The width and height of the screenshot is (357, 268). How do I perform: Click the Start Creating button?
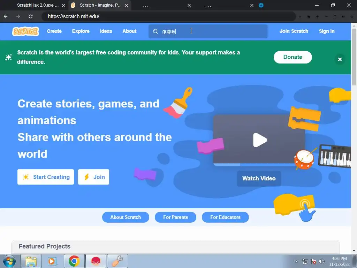[46, 177]
